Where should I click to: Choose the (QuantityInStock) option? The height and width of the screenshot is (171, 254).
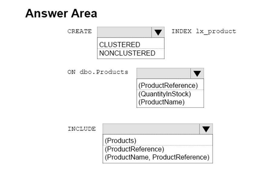164,94
